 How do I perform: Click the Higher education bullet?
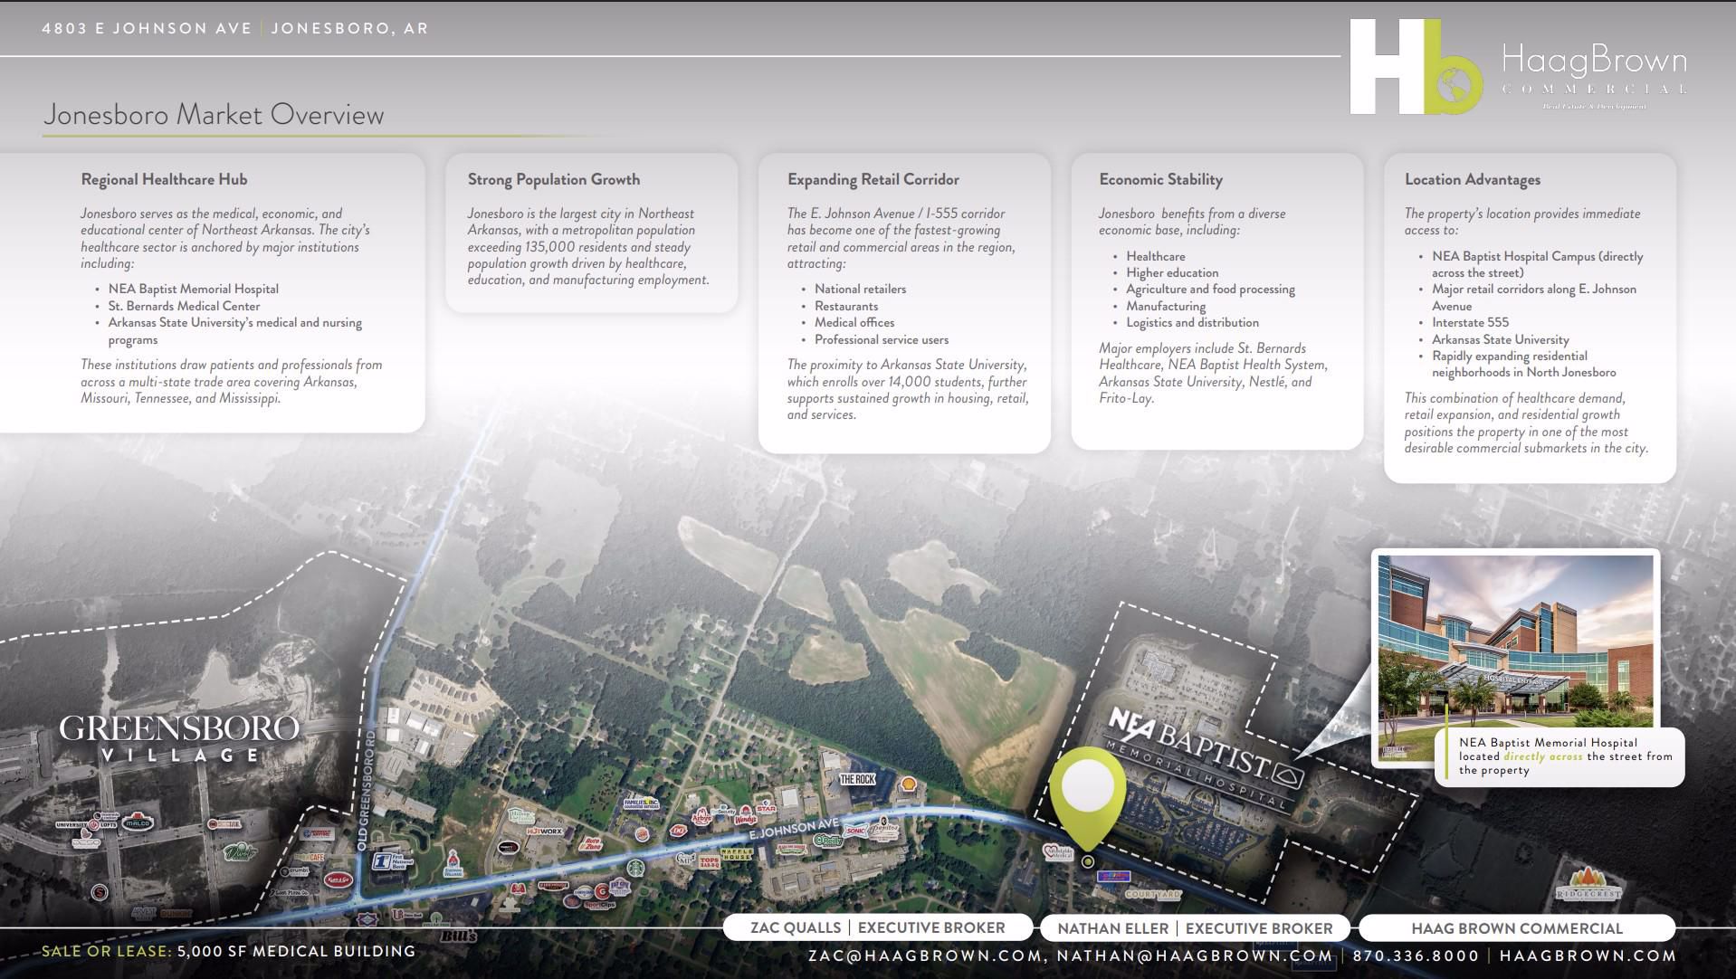(x=1172, y=272)
